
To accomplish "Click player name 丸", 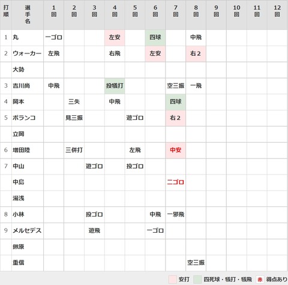I will point(16,37).
